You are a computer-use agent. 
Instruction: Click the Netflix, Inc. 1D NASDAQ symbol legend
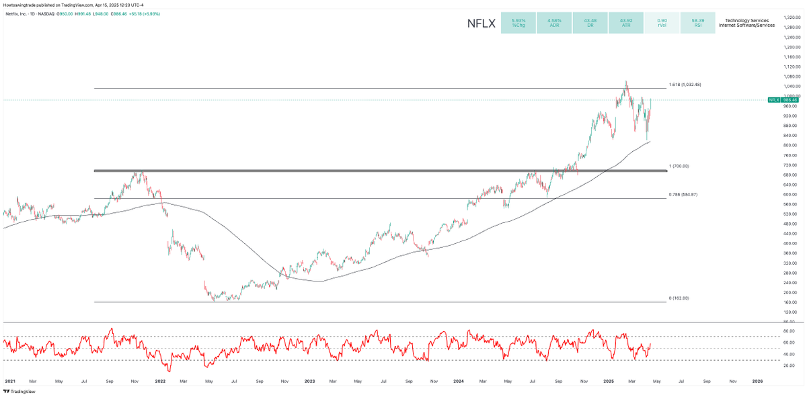[x=29, y=13]
